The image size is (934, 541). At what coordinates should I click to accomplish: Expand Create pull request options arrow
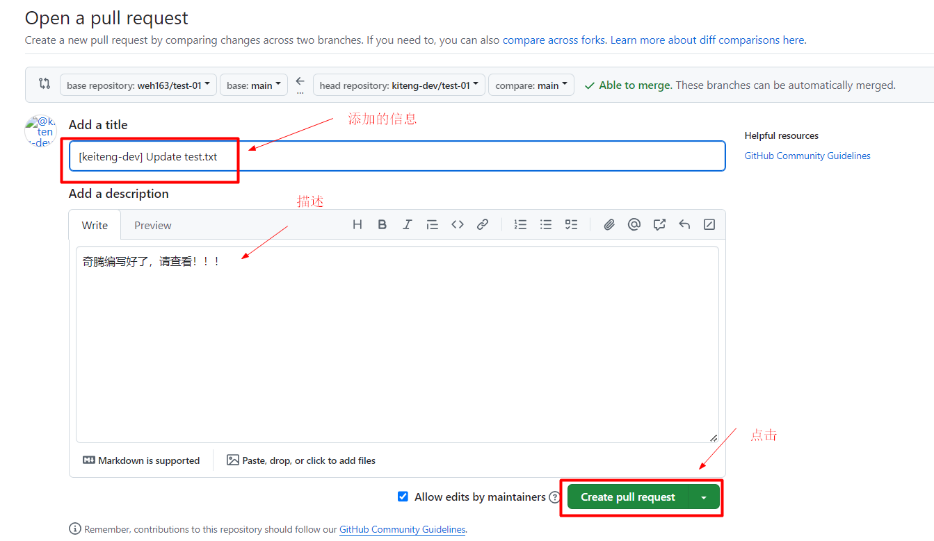[704, 497]
